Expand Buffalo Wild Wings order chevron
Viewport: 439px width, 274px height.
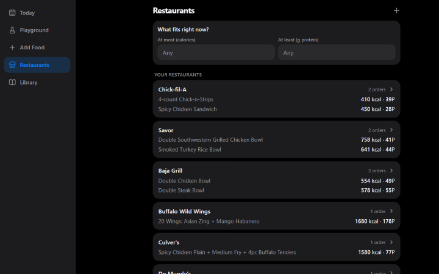pos(391,211)
